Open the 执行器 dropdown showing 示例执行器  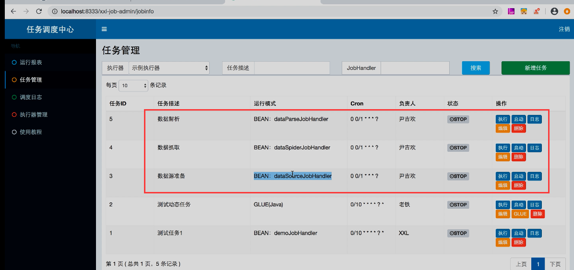169,68
